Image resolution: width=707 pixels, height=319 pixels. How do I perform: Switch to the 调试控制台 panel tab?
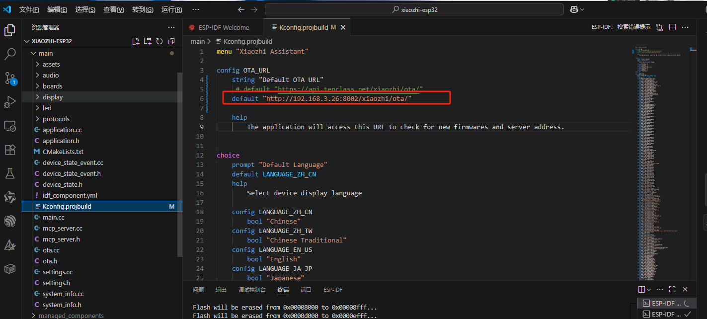(x=252, y=290)
